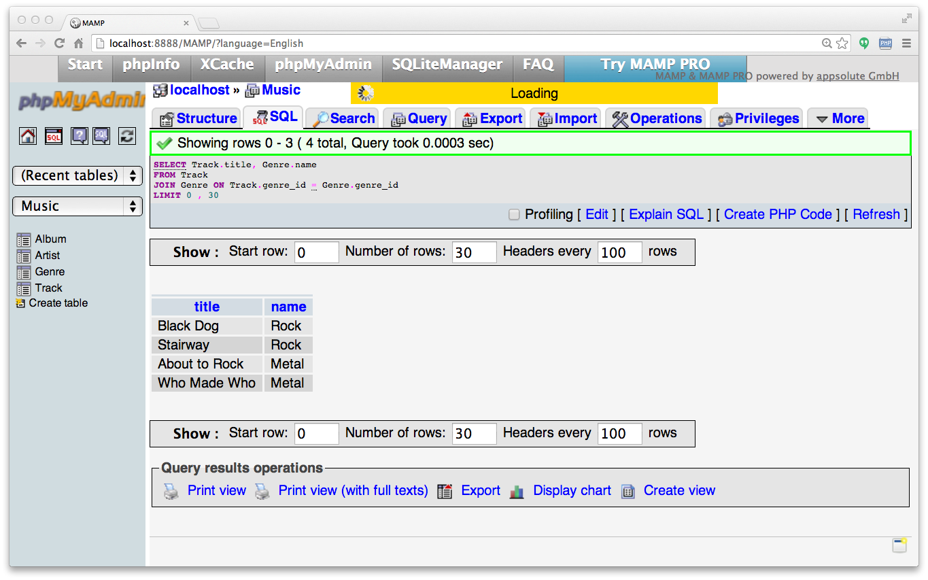Click the Album table icon
Viewport: 928px width, 580px height.
click(24, 239)
